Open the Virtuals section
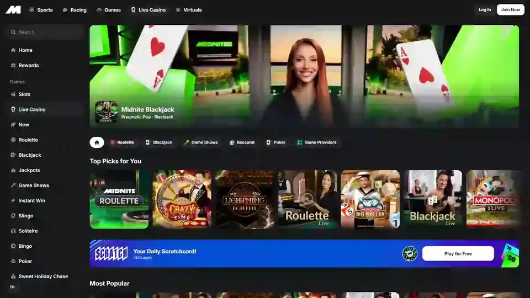 [189, 10]
